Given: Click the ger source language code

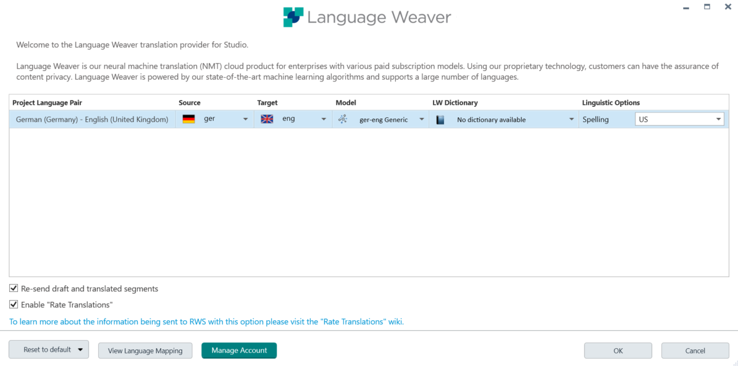Looking at the screenshot, I should click(209, 119).
